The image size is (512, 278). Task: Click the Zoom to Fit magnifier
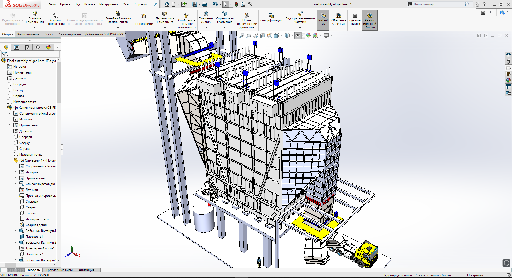[242, 35]
